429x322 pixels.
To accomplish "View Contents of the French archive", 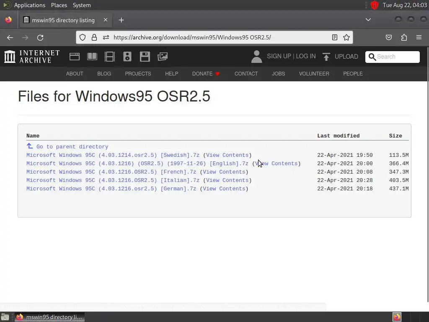I will [x=224, y=172].
